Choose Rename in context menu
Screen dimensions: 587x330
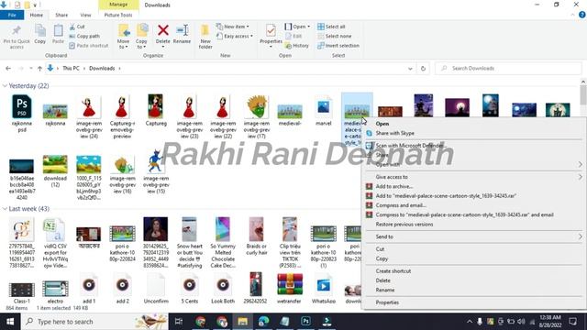[x=385, y=290]
